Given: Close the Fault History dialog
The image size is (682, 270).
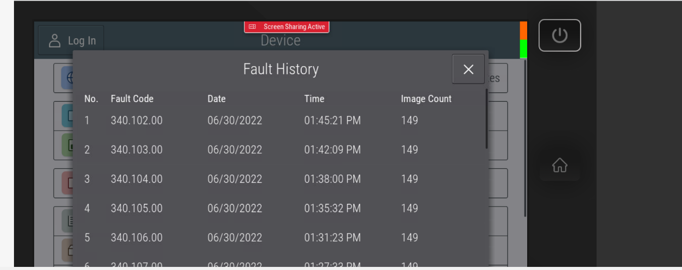Looking at the screenshot, I should (x=468, y=69).
